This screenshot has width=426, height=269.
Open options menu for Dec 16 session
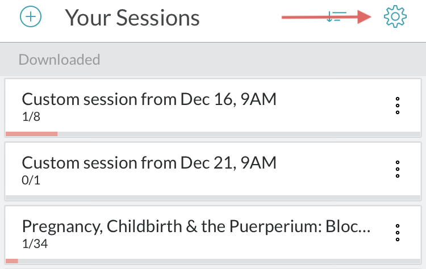tap(398, 106)
